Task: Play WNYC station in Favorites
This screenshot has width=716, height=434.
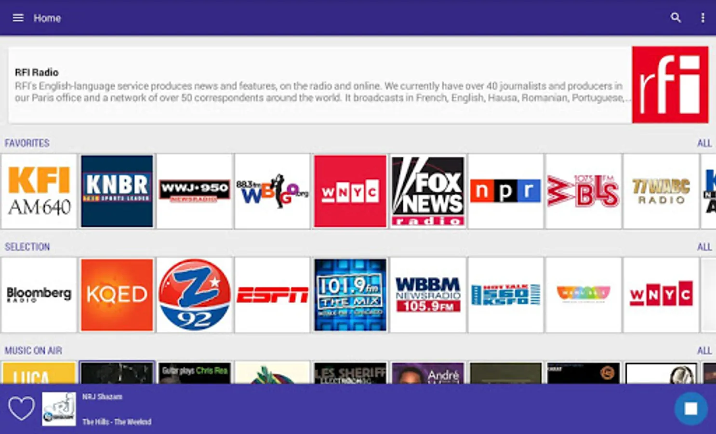Action: point(350,191)
